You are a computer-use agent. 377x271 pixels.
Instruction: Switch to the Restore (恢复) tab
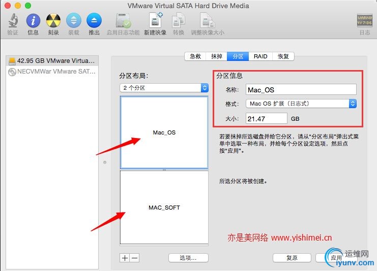[283, 56]
